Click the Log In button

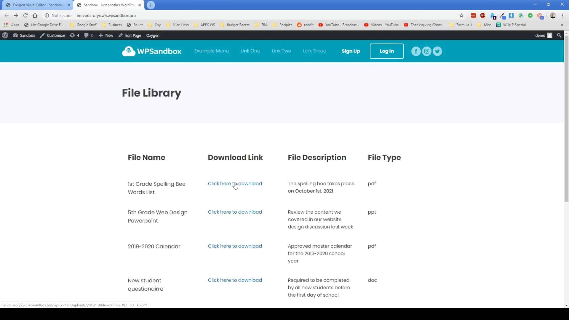coord(387,51)
